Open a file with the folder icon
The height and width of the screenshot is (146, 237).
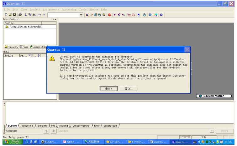[x=10, y=15]
